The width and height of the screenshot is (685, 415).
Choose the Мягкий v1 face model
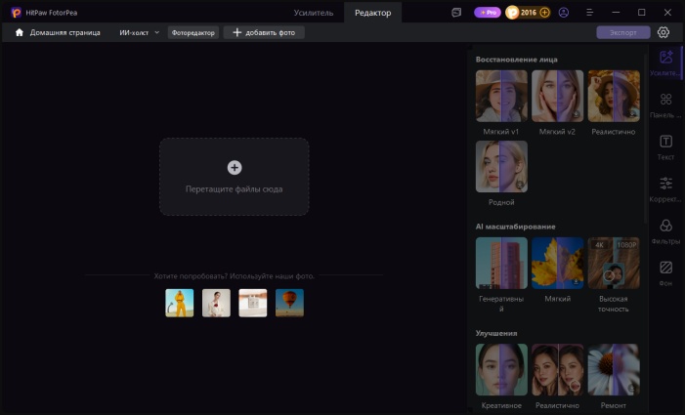tap(501, 96)
